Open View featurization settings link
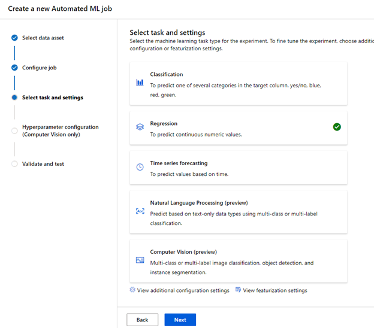Screen dimensions: 374x328 coord(275,290)
